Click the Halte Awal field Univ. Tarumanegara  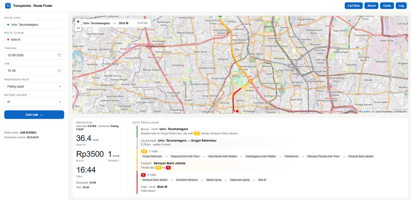pos(34,25)
